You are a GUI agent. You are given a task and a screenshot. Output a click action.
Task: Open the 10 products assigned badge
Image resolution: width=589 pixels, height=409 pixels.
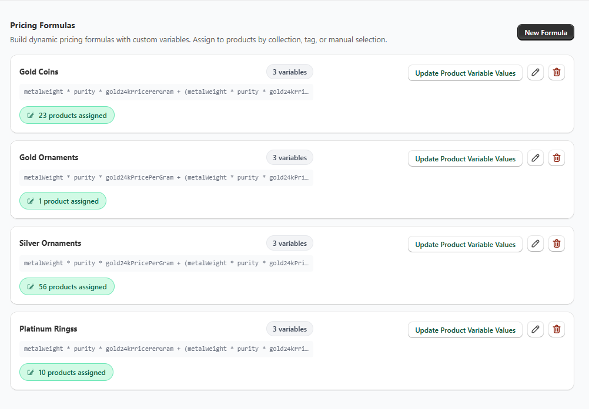[66, 373]
